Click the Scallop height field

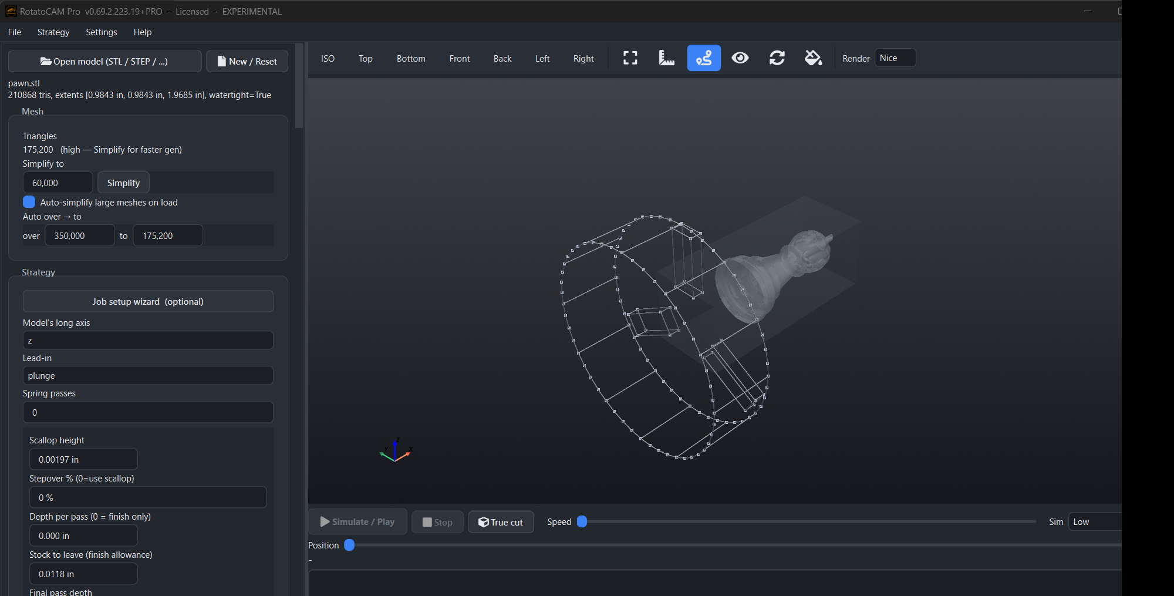tap(83, 459)
